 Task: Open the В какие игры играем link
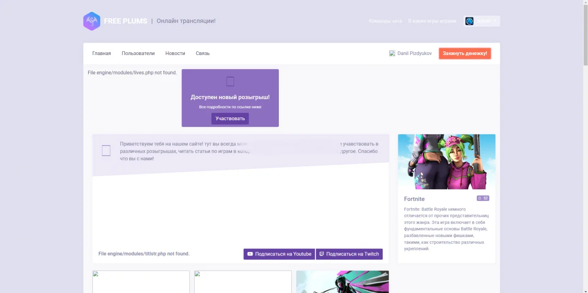tap(432, 21)
